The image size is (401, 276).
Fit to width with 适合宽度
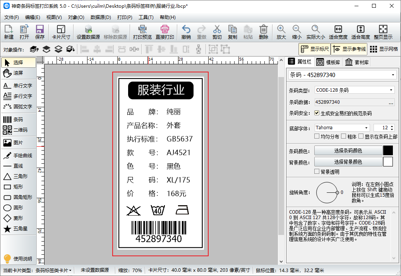point(338,32)
